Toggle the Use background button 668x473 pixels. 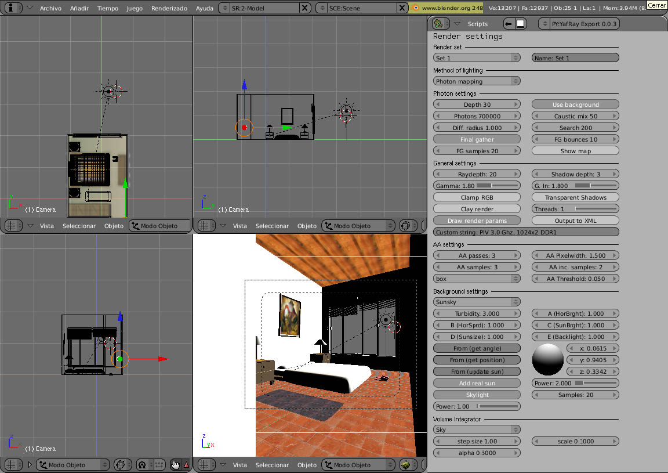[575, 104]
